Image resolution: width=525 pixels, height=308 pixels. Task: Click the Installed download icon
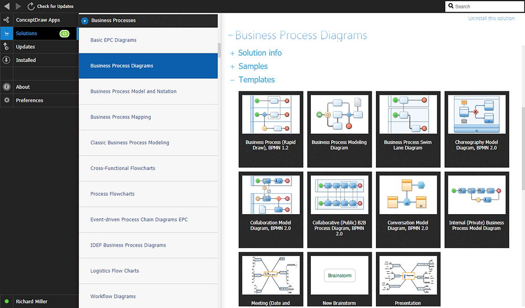[6, 60]
